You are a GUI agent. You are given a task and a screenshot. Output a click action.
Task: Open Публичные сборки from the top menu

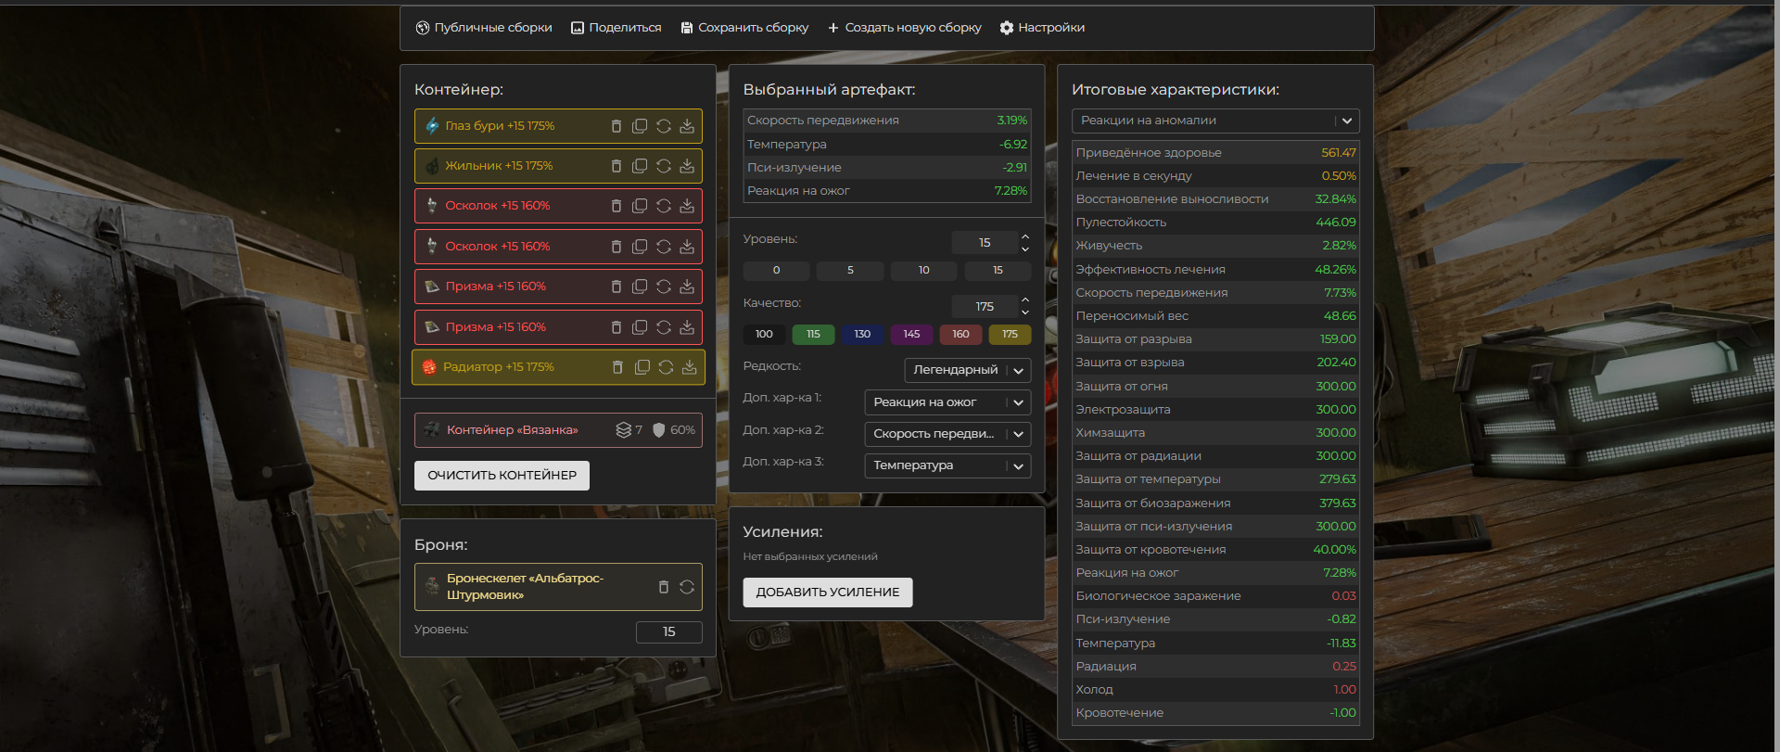tap(484, 28)
